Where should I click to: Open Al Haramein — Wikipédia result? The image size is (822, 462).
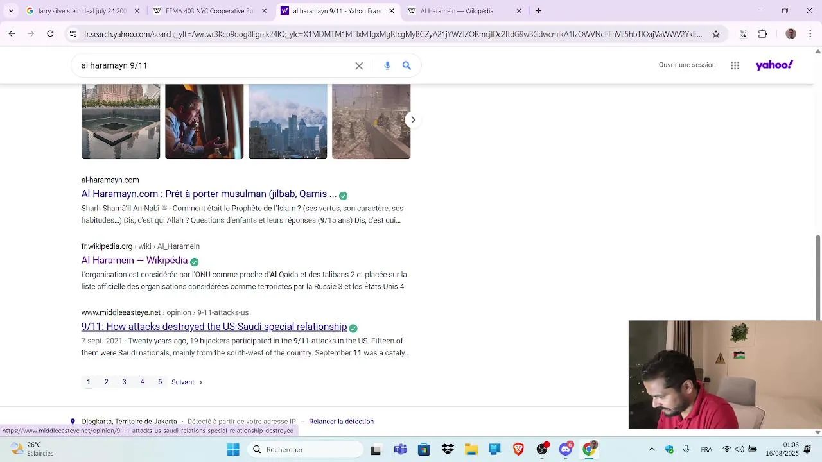[134, 261]
